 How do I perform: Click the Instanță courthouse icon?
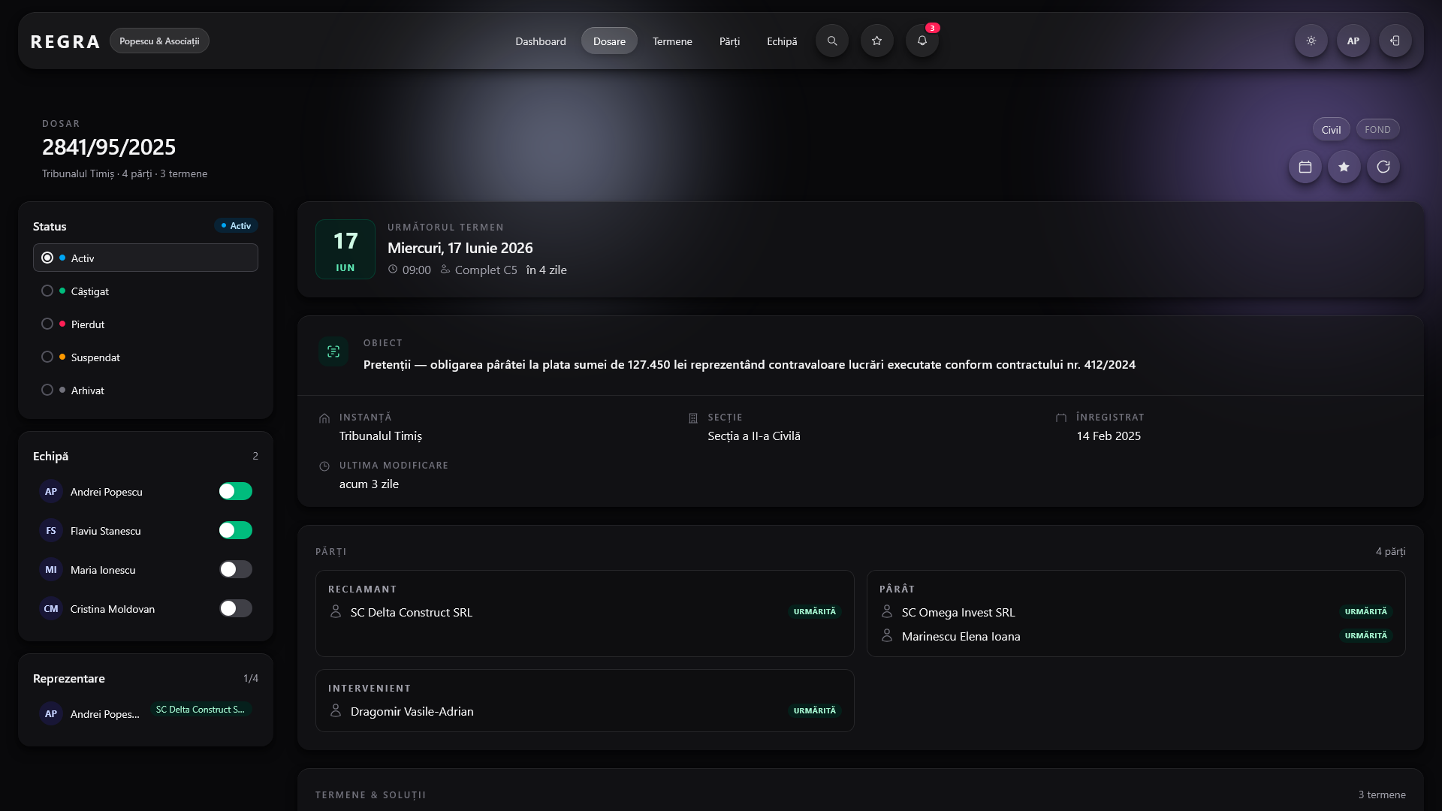tap(324, 418)
